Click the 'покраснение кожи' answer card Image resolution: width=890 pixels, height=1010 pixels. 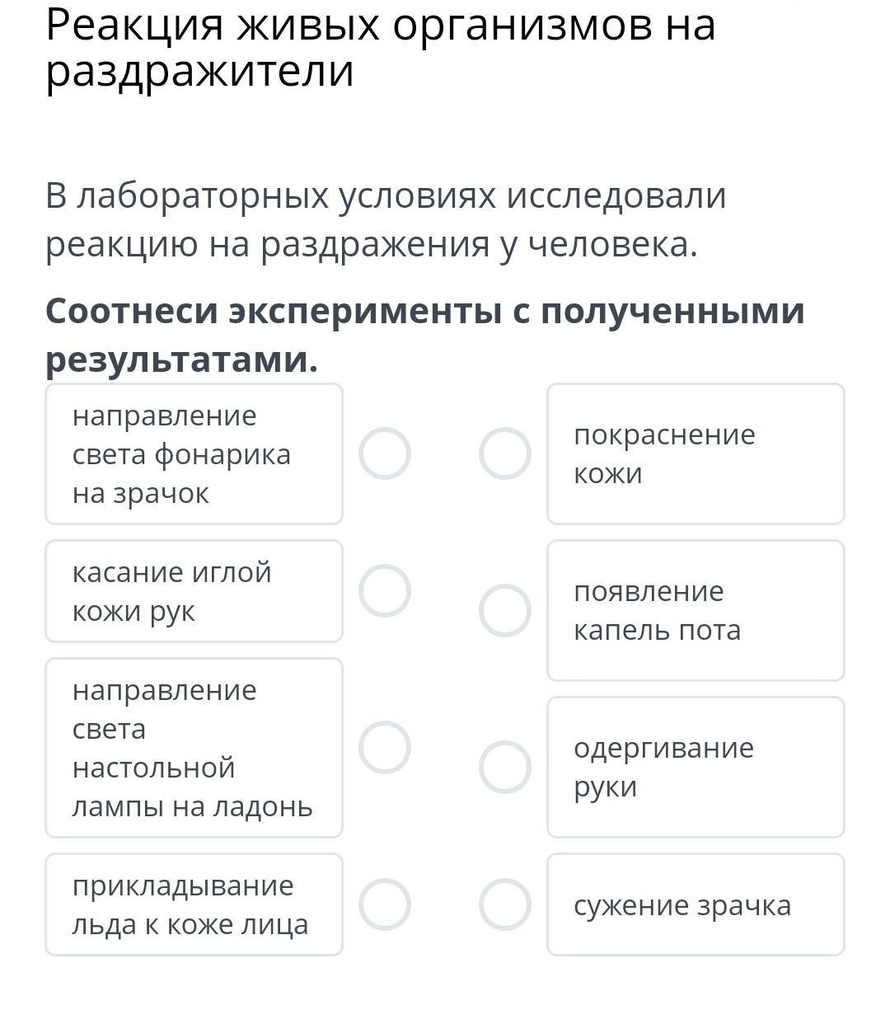(x=696, y=453)
